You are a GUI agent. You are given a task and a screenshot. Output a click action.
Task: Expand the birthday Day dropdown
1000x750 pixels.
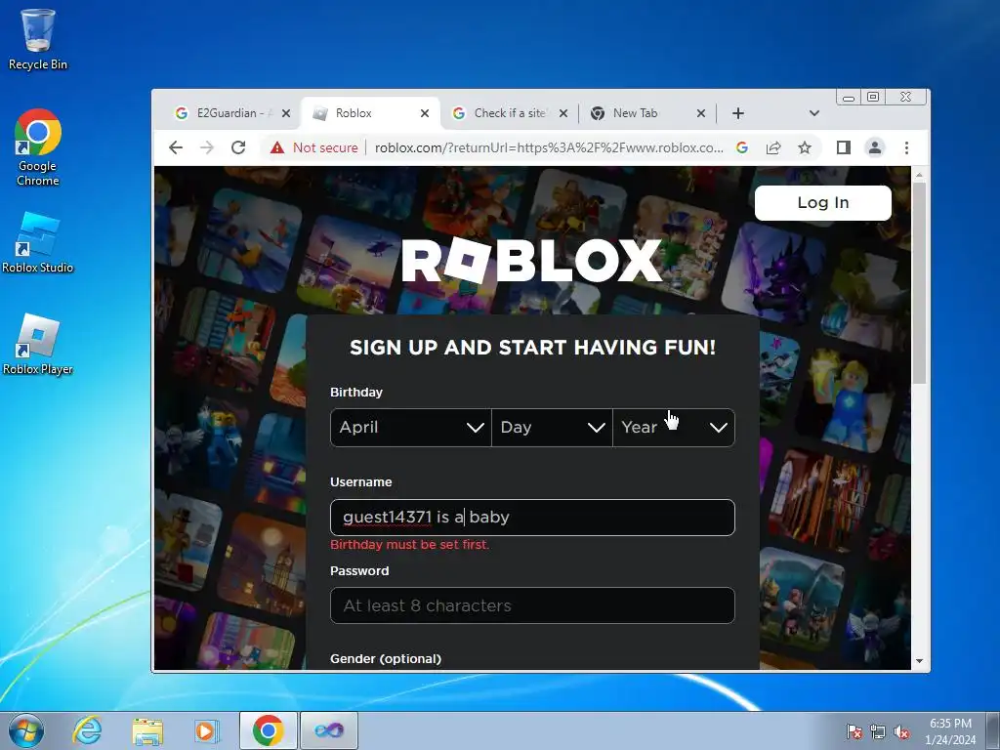tap(553, 428)
